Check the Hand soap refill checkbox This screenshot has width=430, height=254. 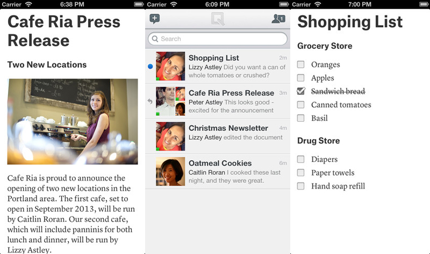301,186
